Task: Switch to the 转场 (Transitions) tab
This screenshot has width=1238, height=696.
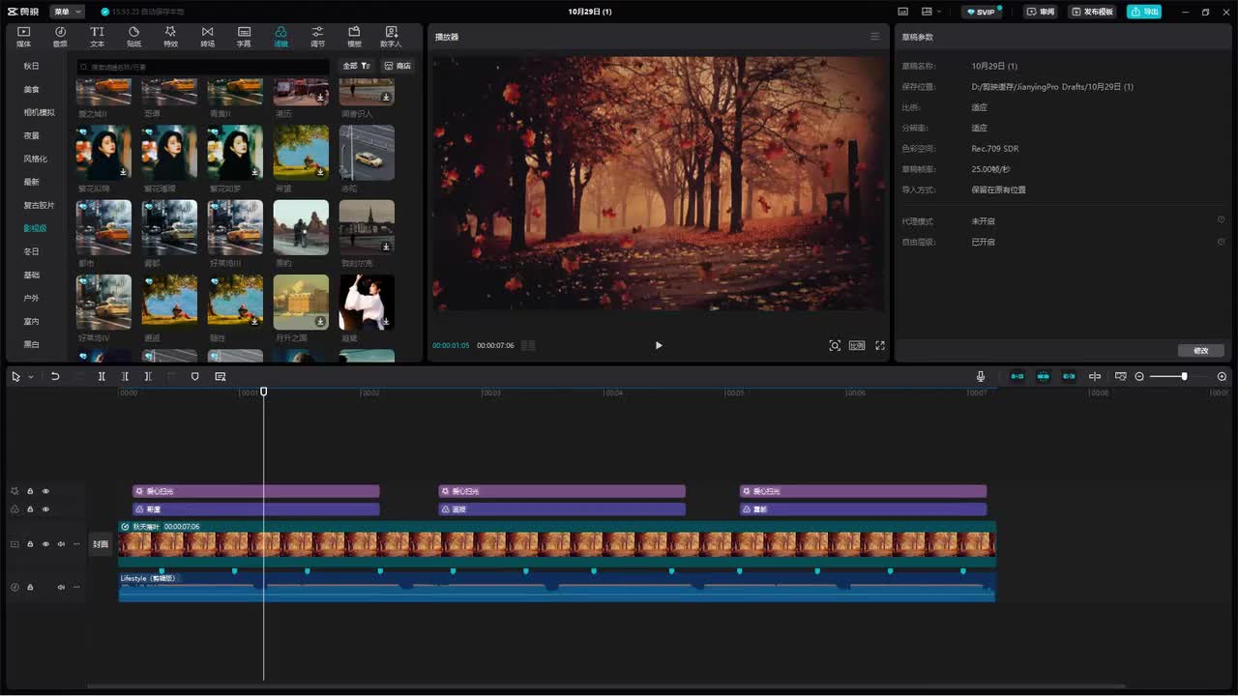Action: point(207,37)
